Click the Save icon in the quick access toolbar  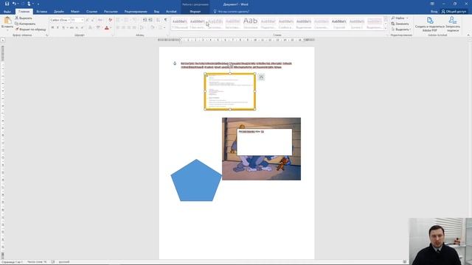pos(7,4)
